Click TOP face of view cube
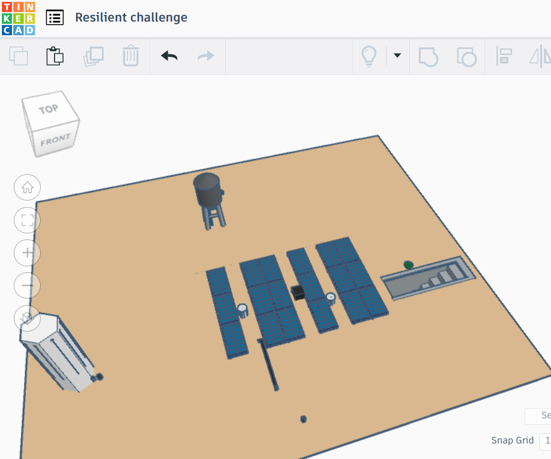Screen dimensions: 551x459 pos(49,110)
